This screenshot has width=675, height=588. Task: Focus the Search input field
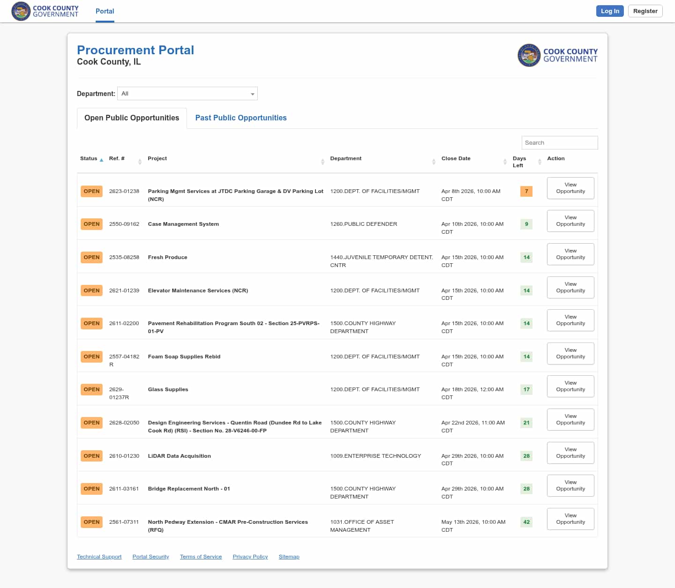[560, 143]
